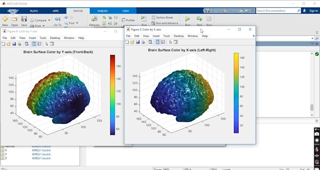The height and width of the screenshot is (170, 320).
Task: Click the Sign In link
Action: 313,11
